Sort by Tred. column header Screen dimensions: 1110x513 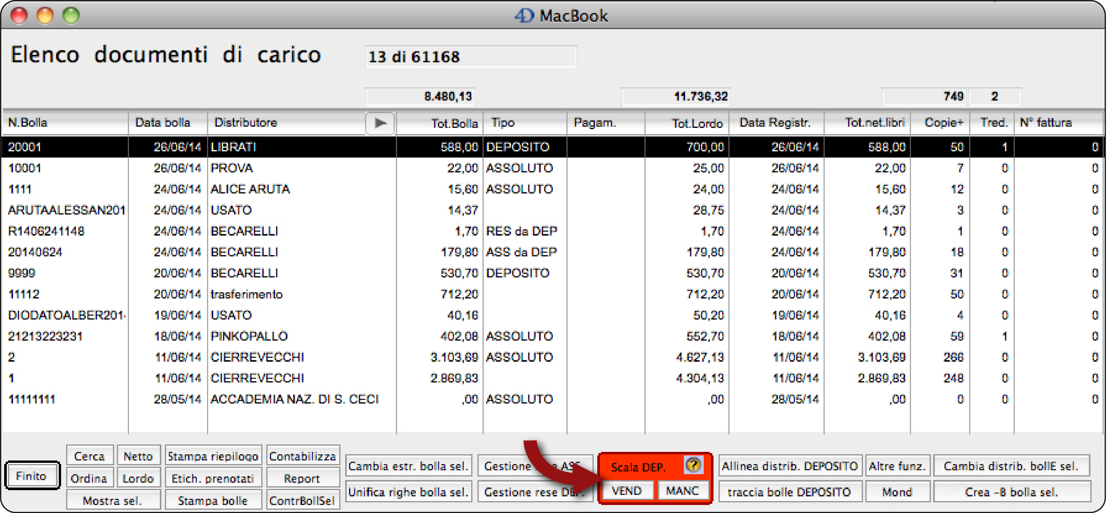(992, 123)
